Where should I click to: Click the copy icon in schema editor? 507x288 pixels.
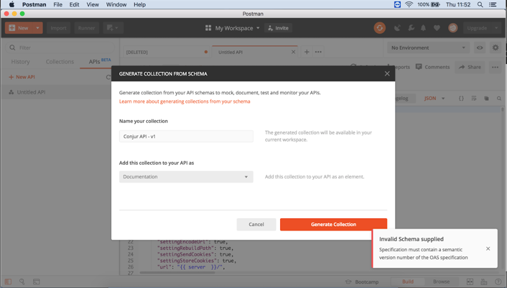click(486, 98)
